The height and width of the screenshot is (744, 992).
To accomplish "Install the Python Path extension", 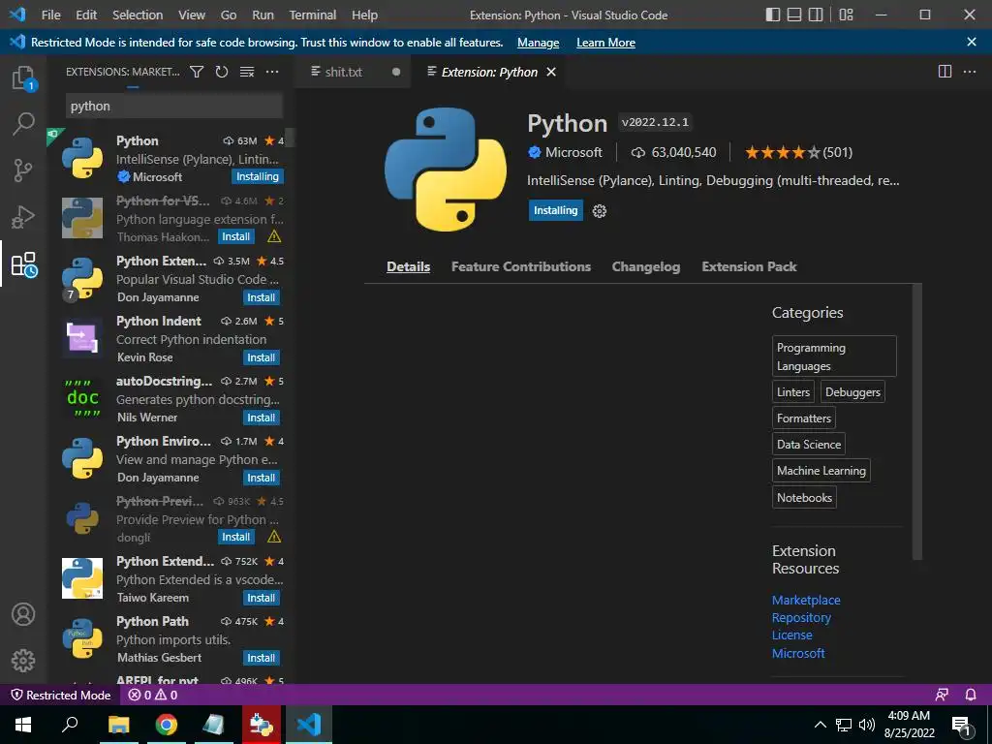I will 262,658.
